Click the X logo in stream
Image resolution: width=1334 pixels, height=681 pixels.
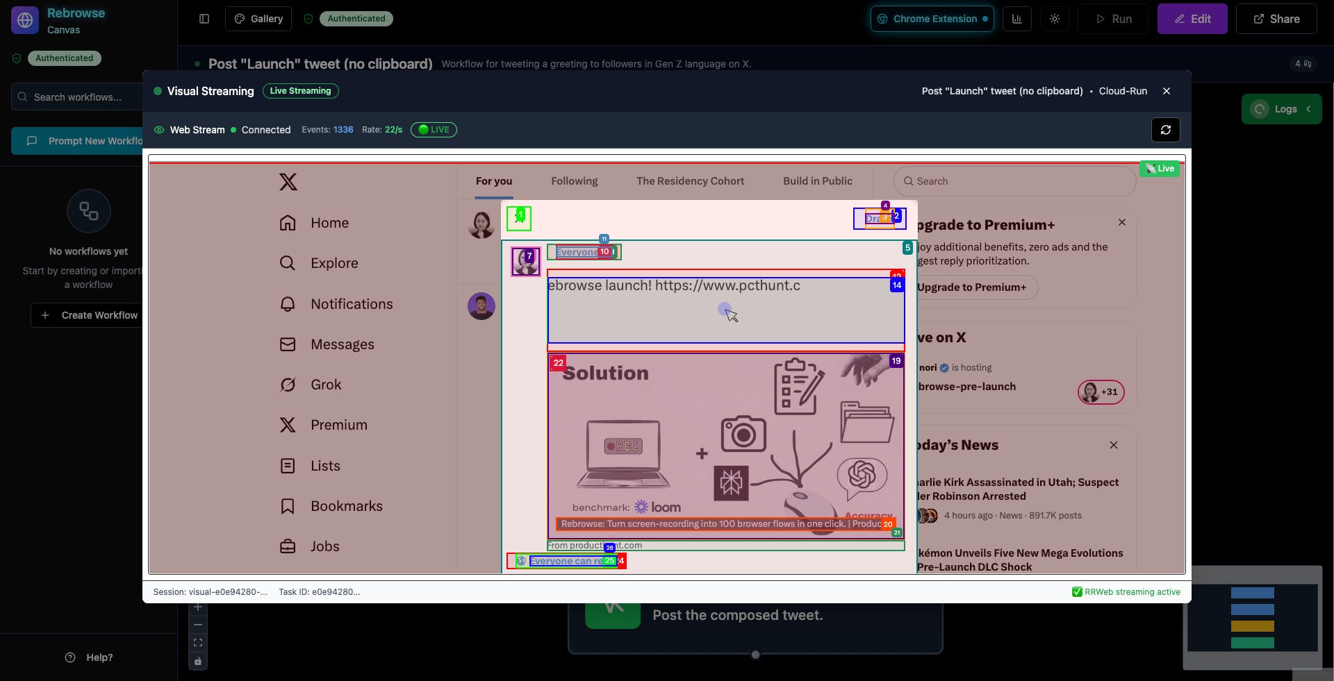[288, 182]
